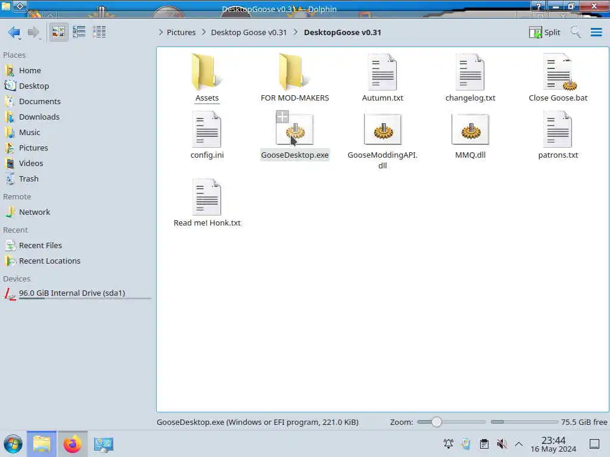This screenshot has height=457, width=610.
Task: Toggle selection plus marker on GooseDesktop.exe
Action: (x=282, y=116)
